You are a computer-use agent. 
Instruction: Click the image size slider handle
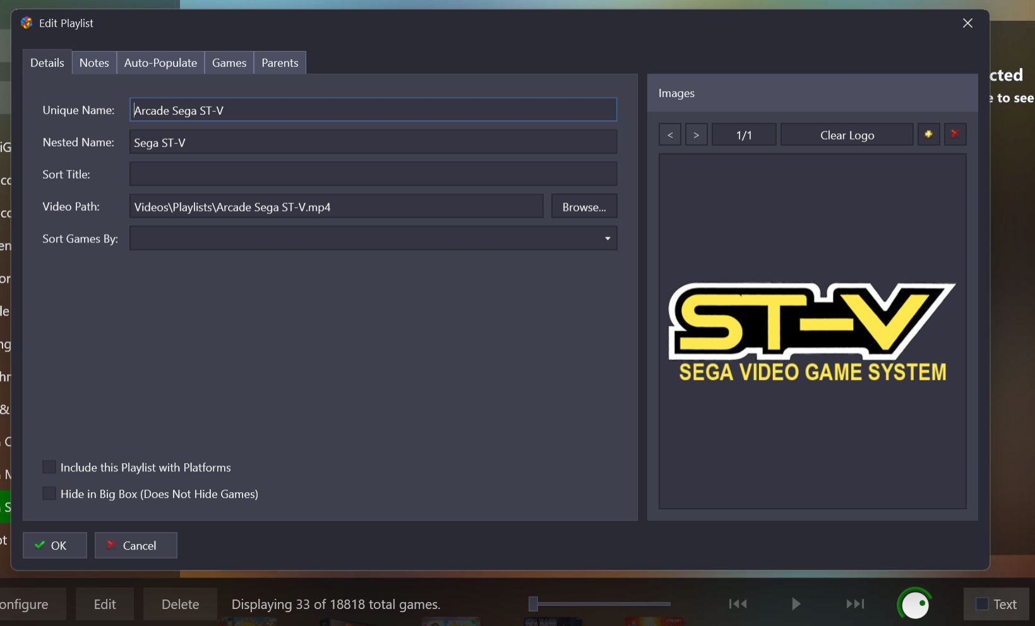(x=533, y=604)
